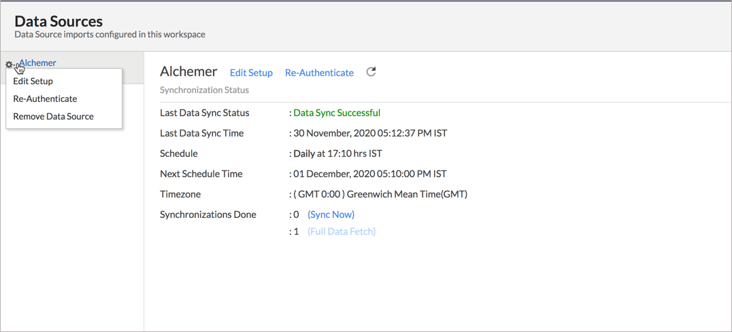Image resolution: width=732 pixels, height=332 pixels.
Task: Click the gear icon beside Alchemer in sidebar
Action: (x=9, y=64)
